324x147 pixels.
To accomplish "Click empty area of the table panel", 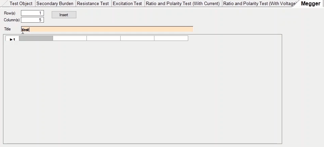I will click(142, 91).
